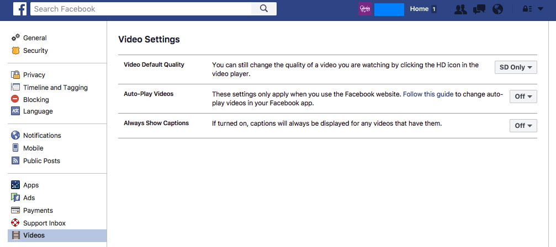Click the 'Video Default Quality' label

(x=154, y=65)
